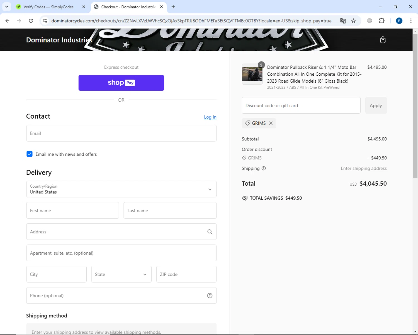This screenshot has width=418, height=335.
Task: Click the Apply discount button
Action: [376, 106]
